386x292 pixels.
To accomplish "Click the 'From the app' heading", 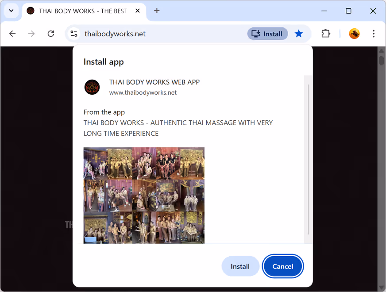I will pyautogui.click(x=104, y=112).
